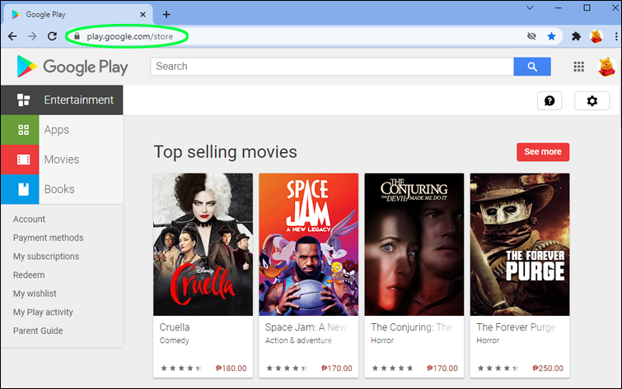The width and height of the screenshot is (622, 389).
Task: Open the Movies category label
Action: (x=62, y=160)
